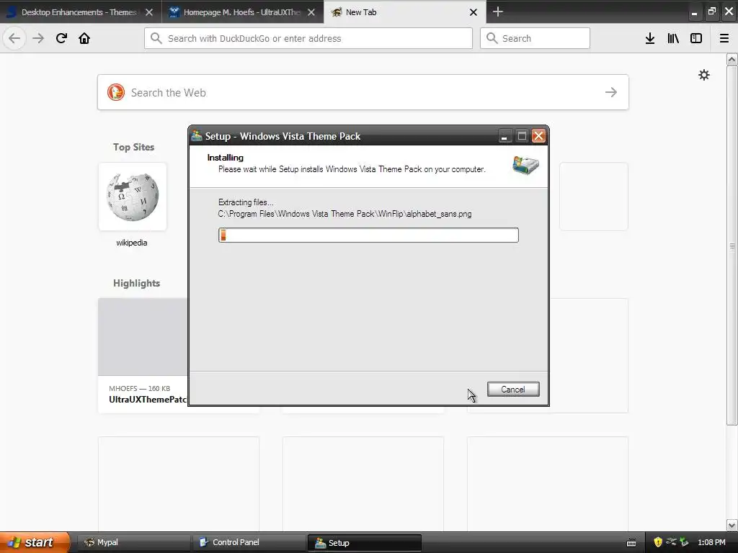This screenshot has width=738, height=553.
Task: Close the New Tab tab
Action: click(474, 12)
